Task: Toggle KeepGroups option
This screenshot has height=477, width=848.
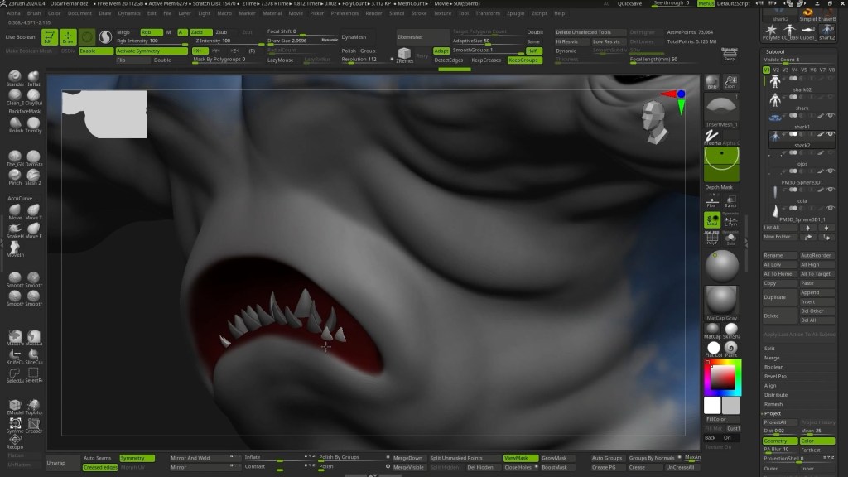Action: pyautogui.click(x=523, y=60)
